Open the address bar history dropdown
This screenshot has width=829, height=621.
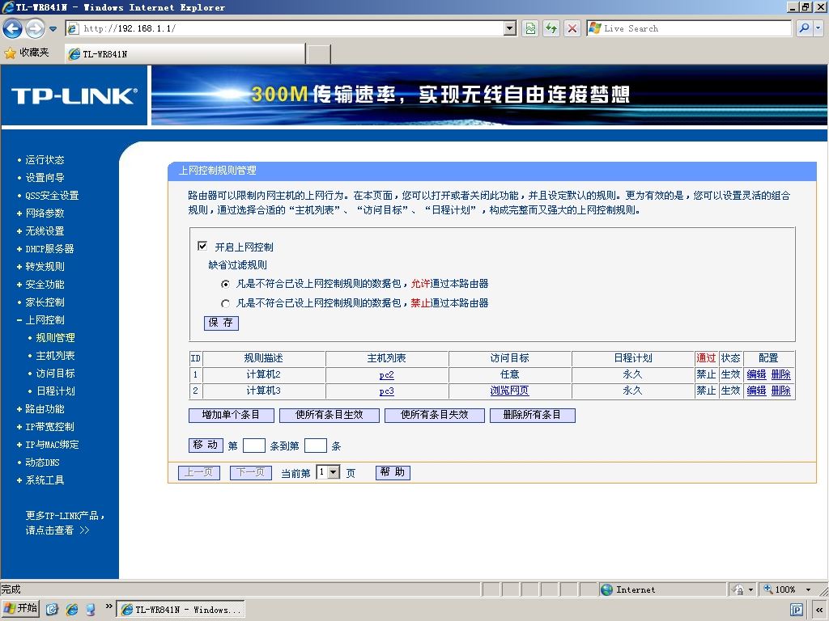click(x=510, y=28)
